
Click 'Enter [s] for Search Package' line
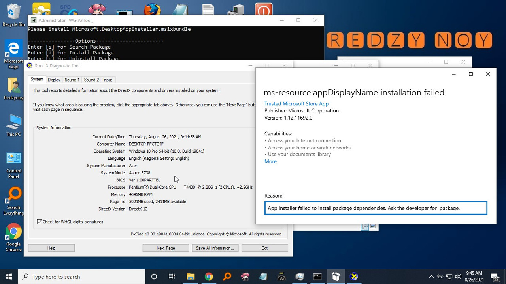(x=69, y=47)
